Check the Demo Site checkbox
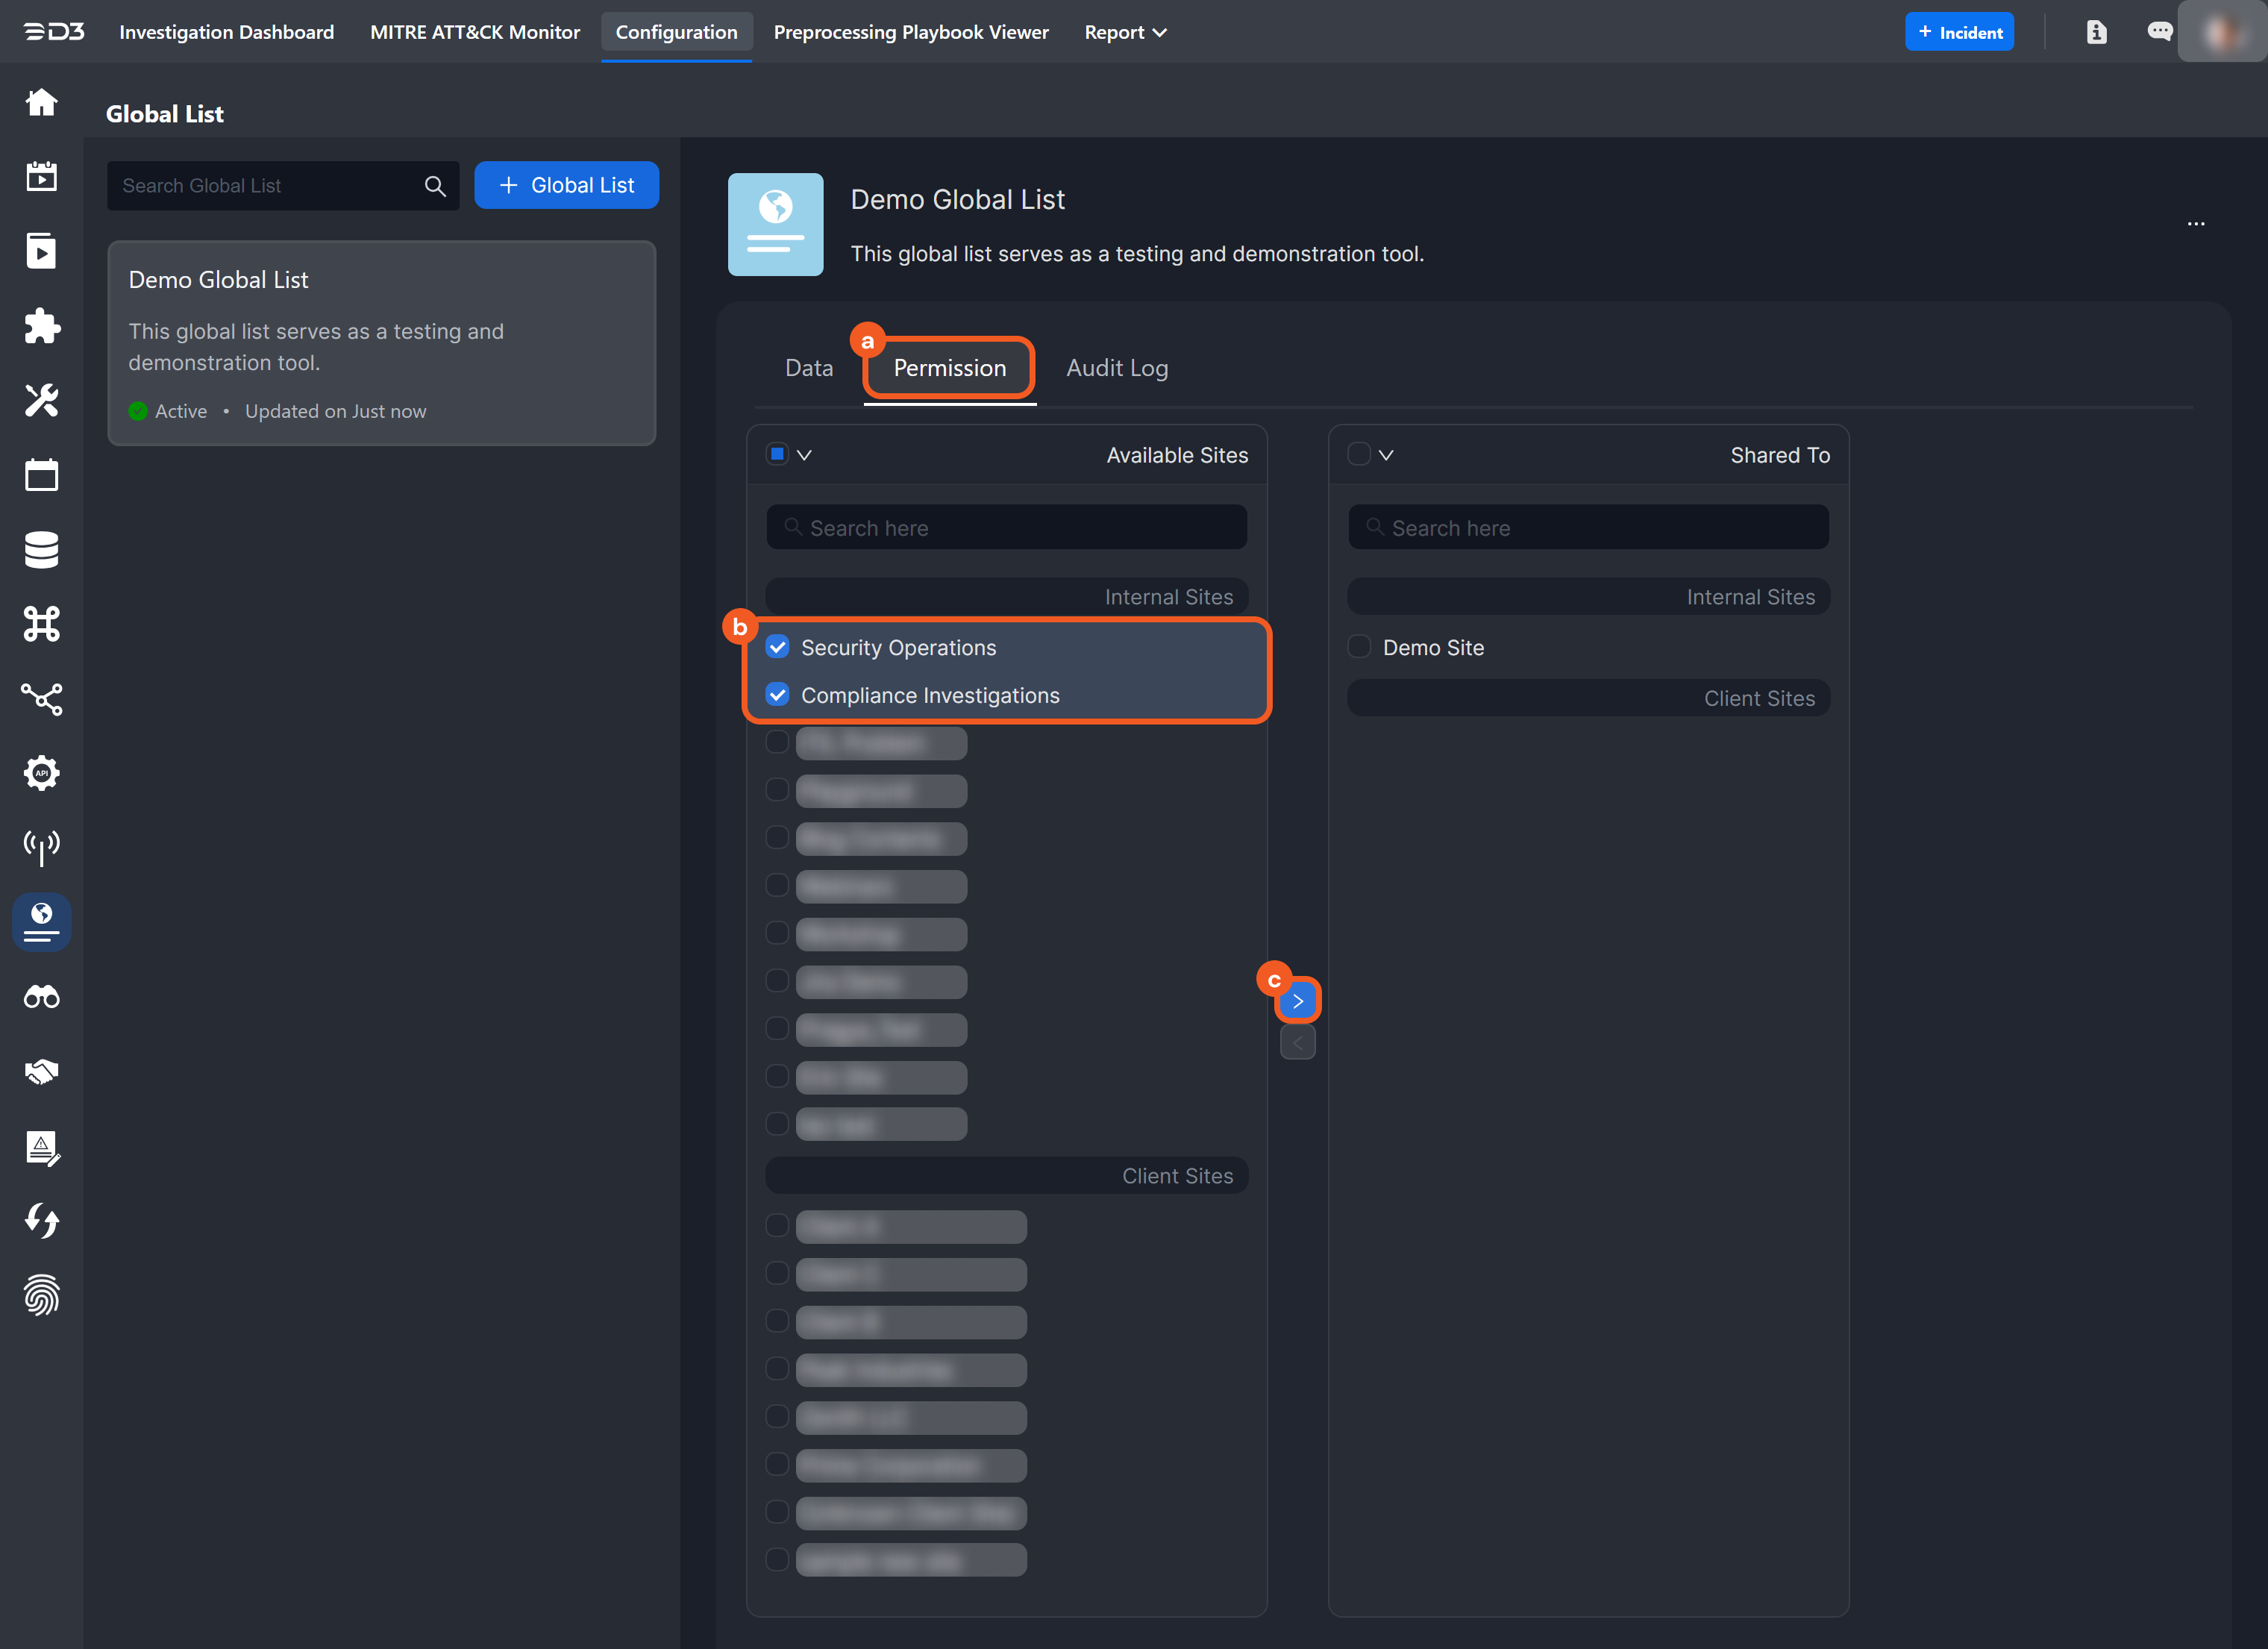 pyautogui.click(x=1359, y=647)
